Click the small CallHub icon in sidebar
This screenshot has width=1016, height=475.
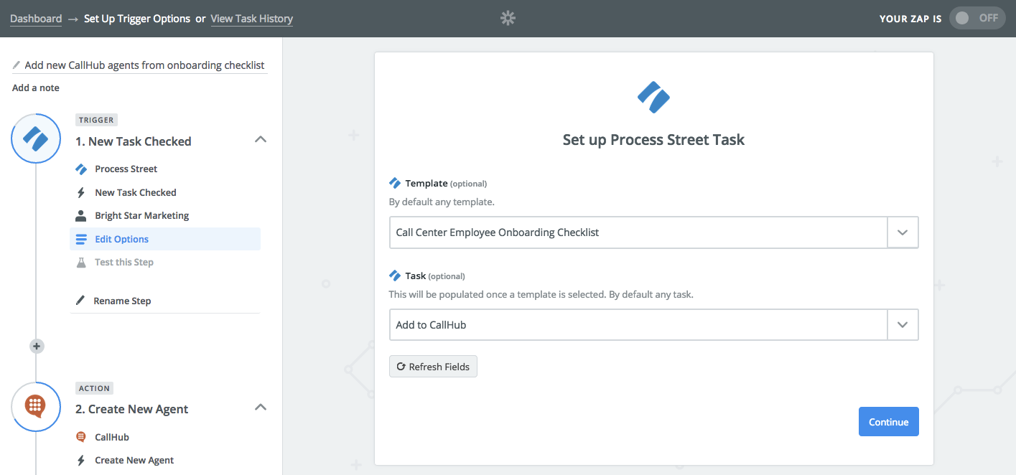click(x=81, y=437)
